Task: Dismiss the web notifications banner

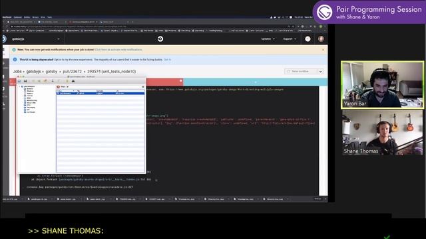Action: pos(323,50)
